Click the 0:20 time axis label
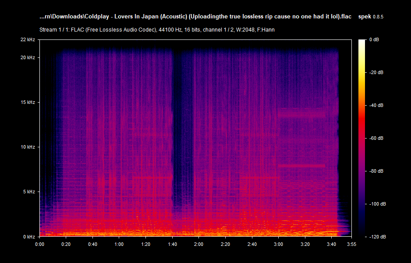The height and width of the screenshot is (263, 411). click(x=66, y=245)
